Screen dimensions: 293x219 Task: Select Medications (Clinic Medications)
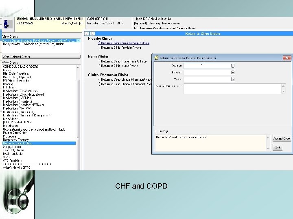pos(23,94)
